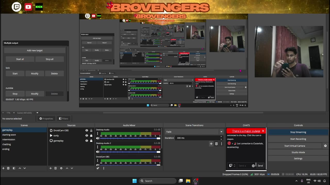
Task: Remove selected scene with trash icon
Action: pos(8,168)
